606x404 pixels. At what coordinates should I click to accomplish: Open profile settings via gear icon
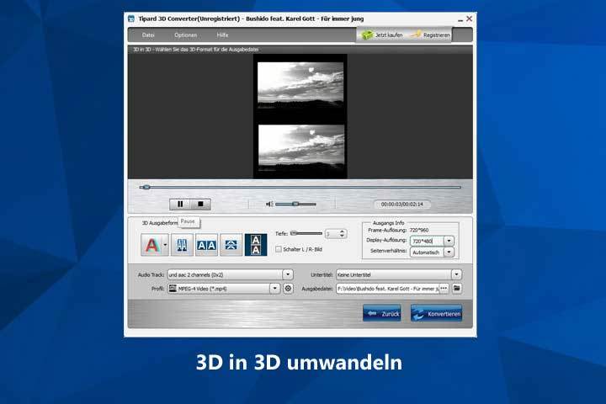pos(288,289)
